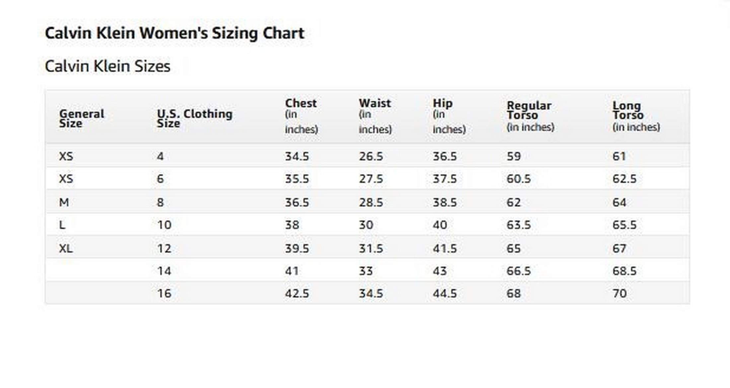Screen dimensions: 730x388
Task: Click the long torso value 70
Action: pos(620,293)
